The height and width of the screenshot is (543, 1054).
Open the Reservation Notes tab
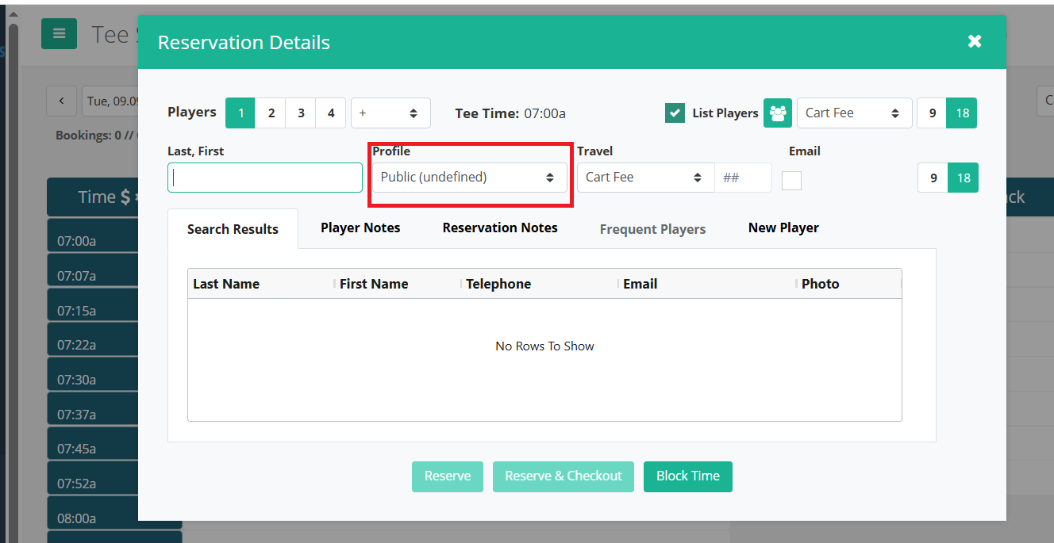point(500,228)
